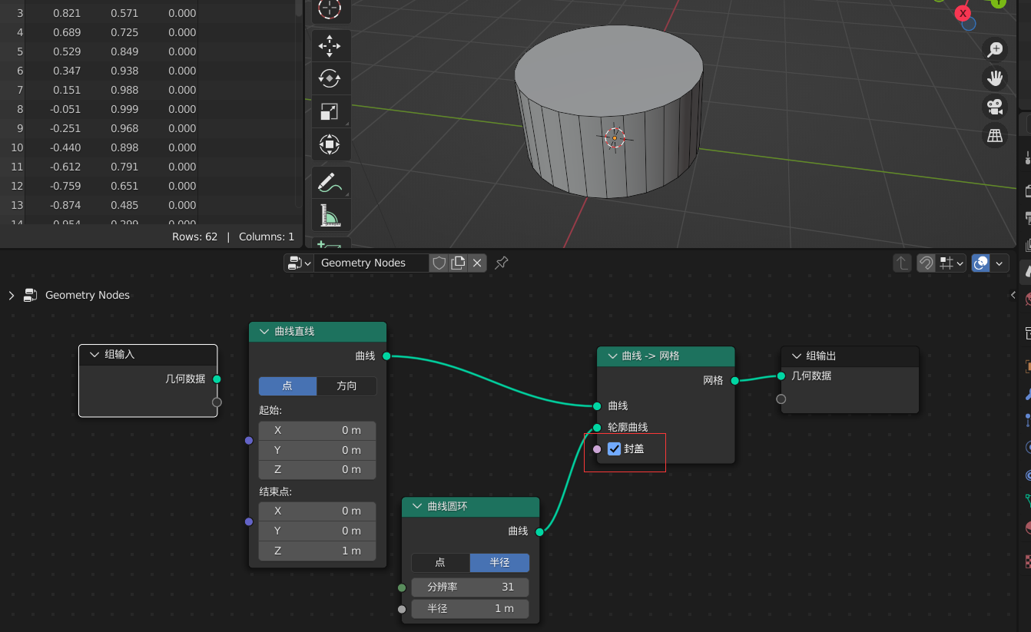Select 点 mode in 曲线圆环 node
1031x632 pixels.
440,562
